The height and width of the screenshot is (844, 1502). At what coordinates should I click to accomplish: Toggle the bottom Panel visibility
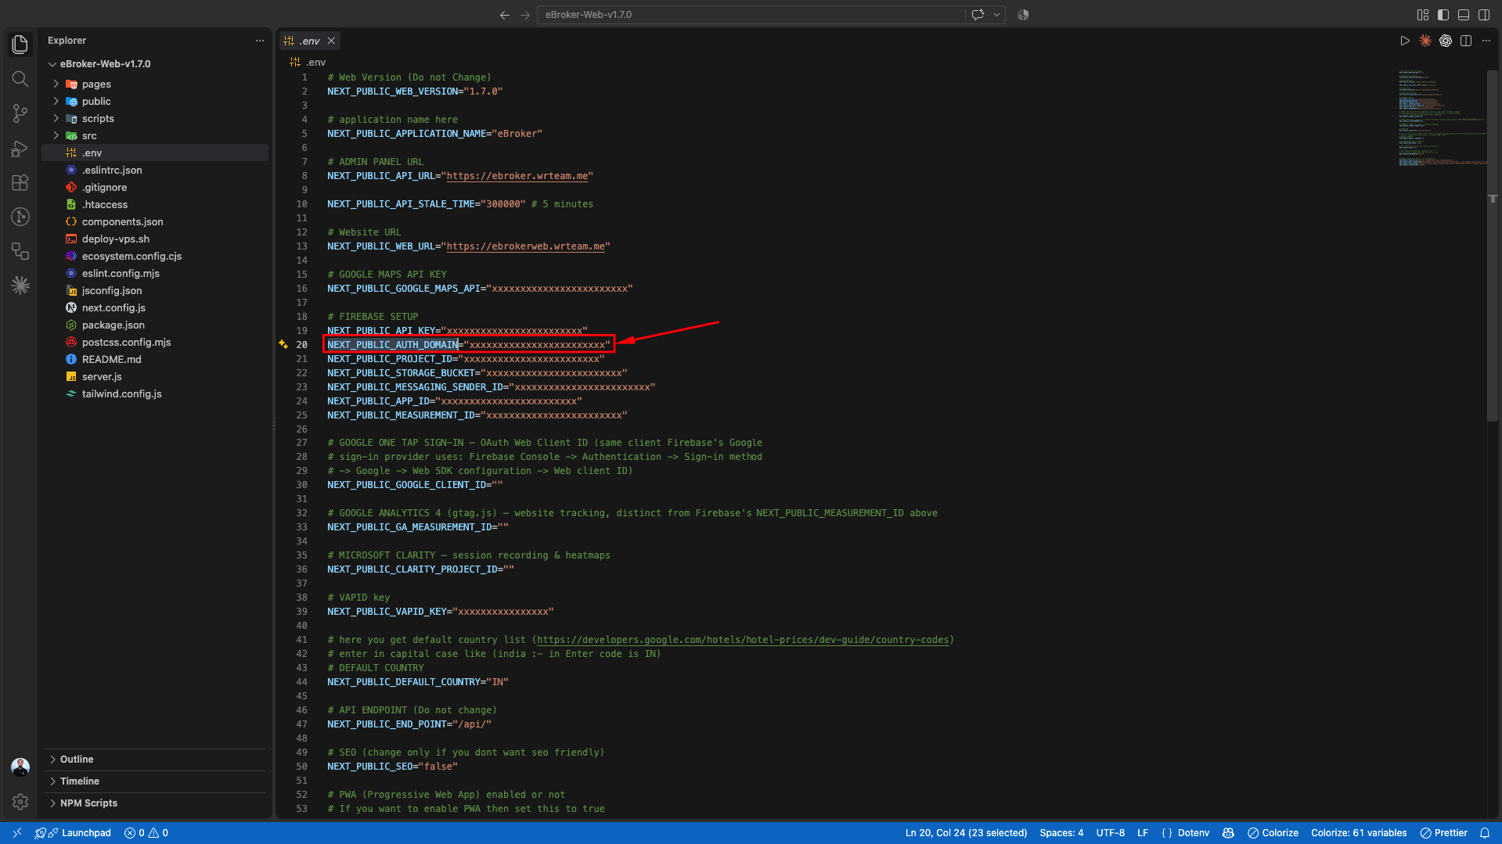(x=1464, y=15)
